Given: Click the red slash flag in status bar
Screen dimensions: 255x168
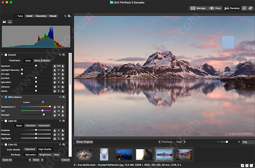Looking at the screenshot, I should tap(242, 165).
